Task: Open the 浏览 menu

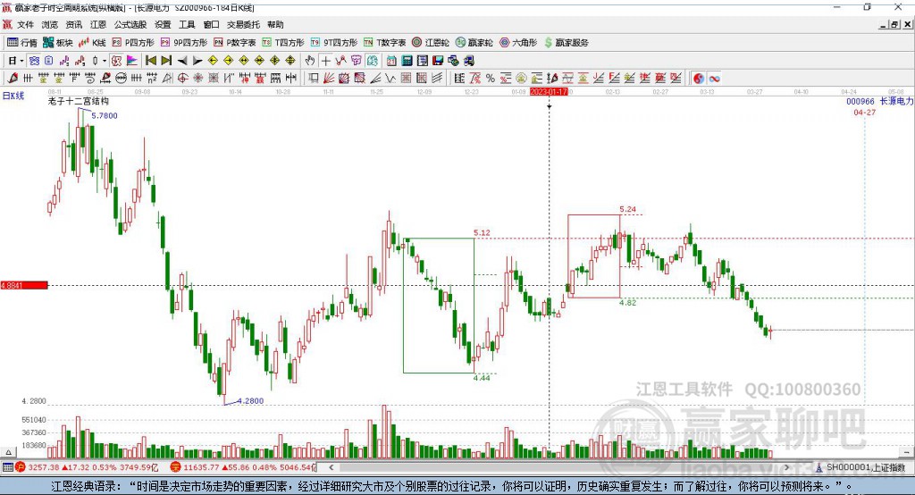Action: tap(50, 24)
